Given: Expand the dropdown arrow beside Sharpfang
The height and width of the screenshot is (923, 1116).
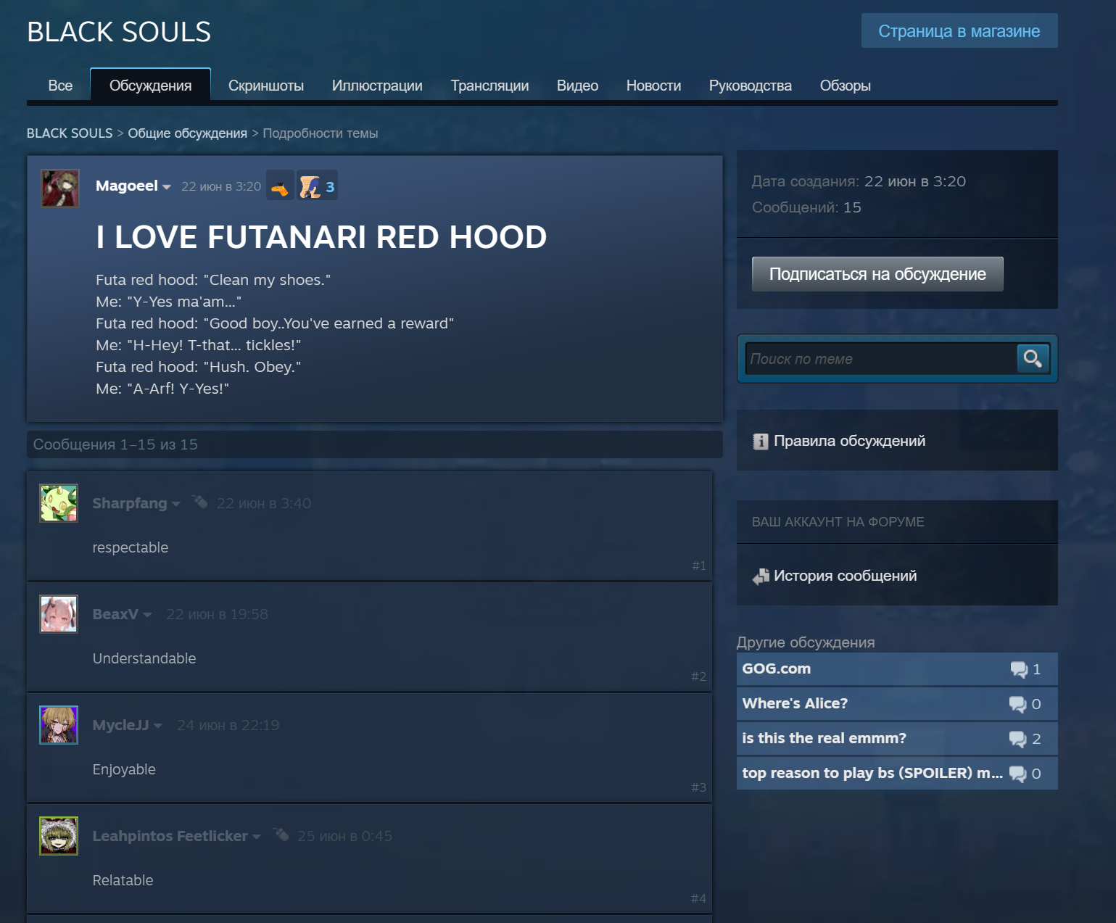Looking at the screenshot, I should point(175,504).
